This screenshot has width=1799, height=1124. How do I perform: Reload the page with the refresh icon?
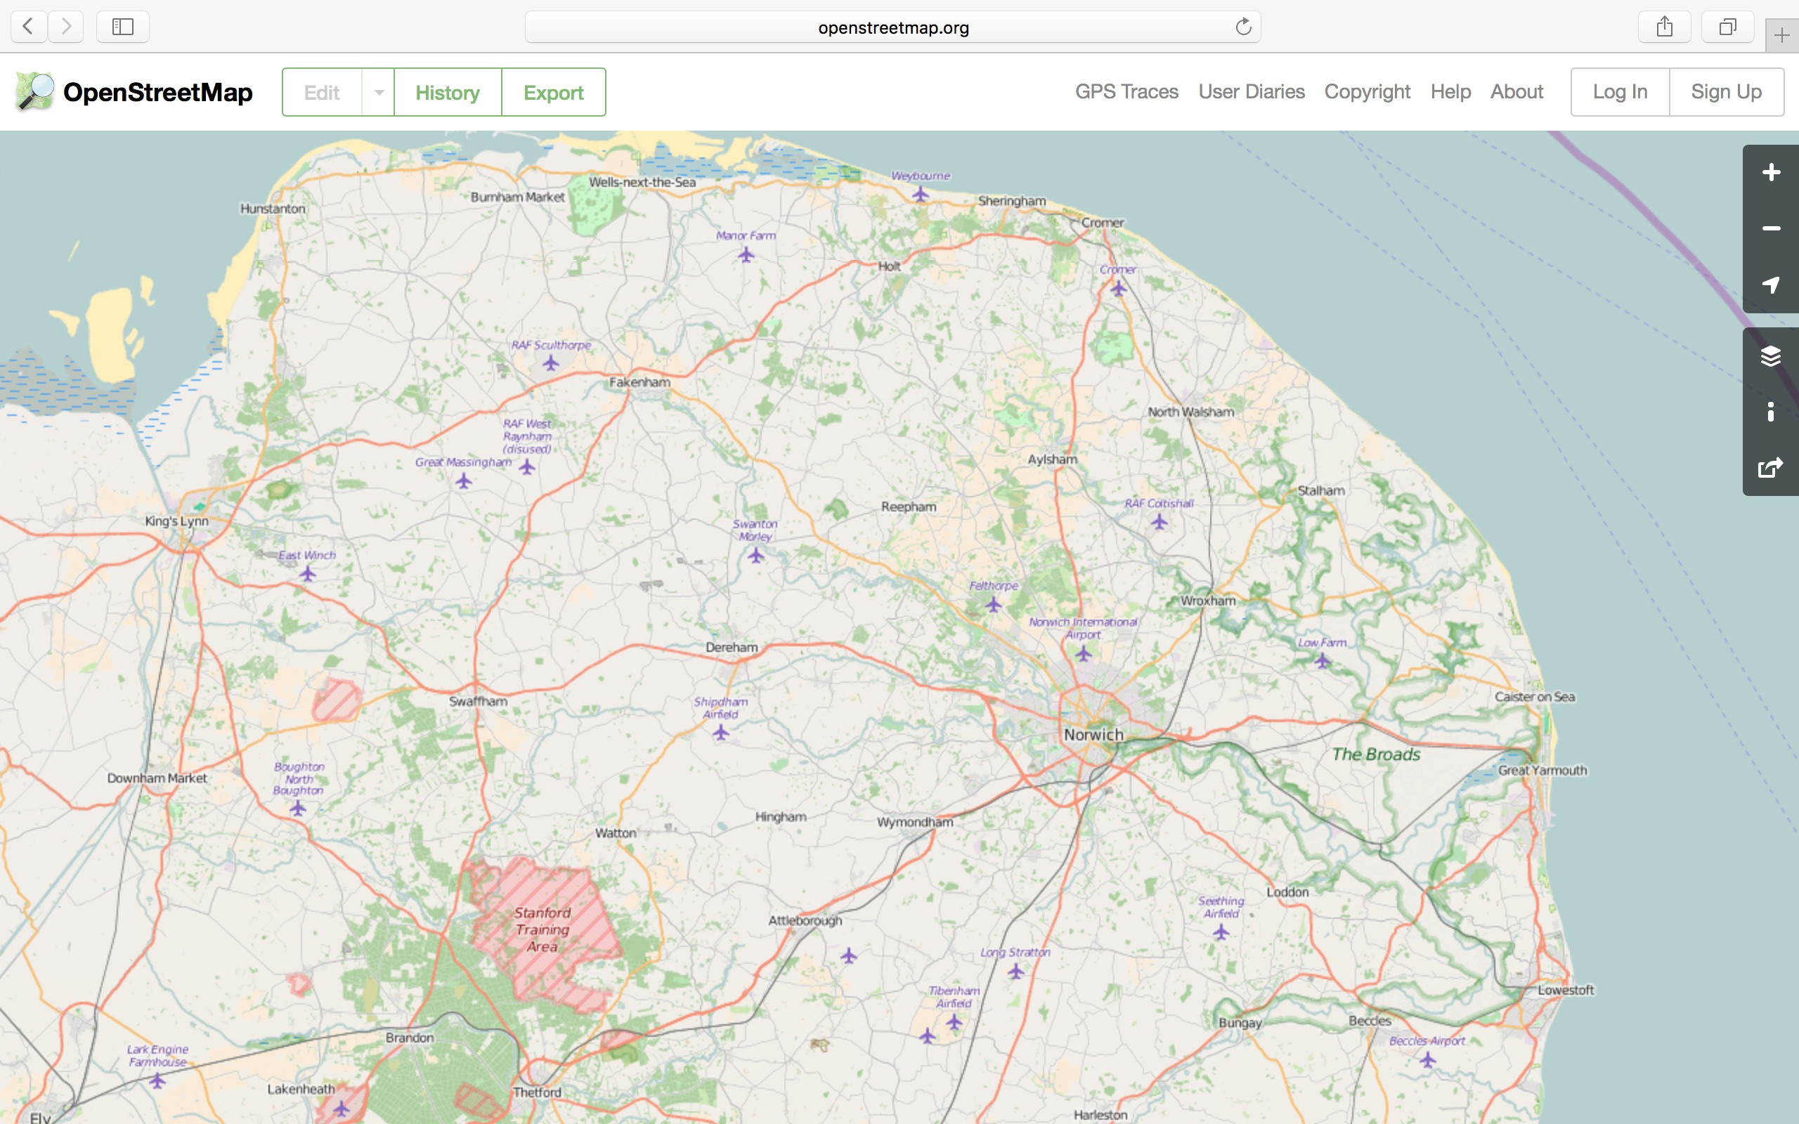point(1243,27)
